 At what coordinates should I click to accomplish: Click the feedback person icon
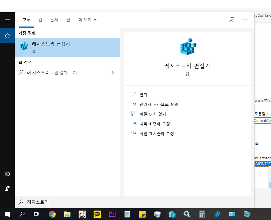(x=232, y=20)
